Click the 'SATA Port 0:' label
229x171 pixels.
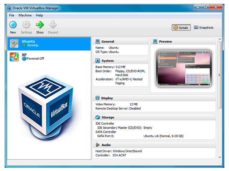106,136
